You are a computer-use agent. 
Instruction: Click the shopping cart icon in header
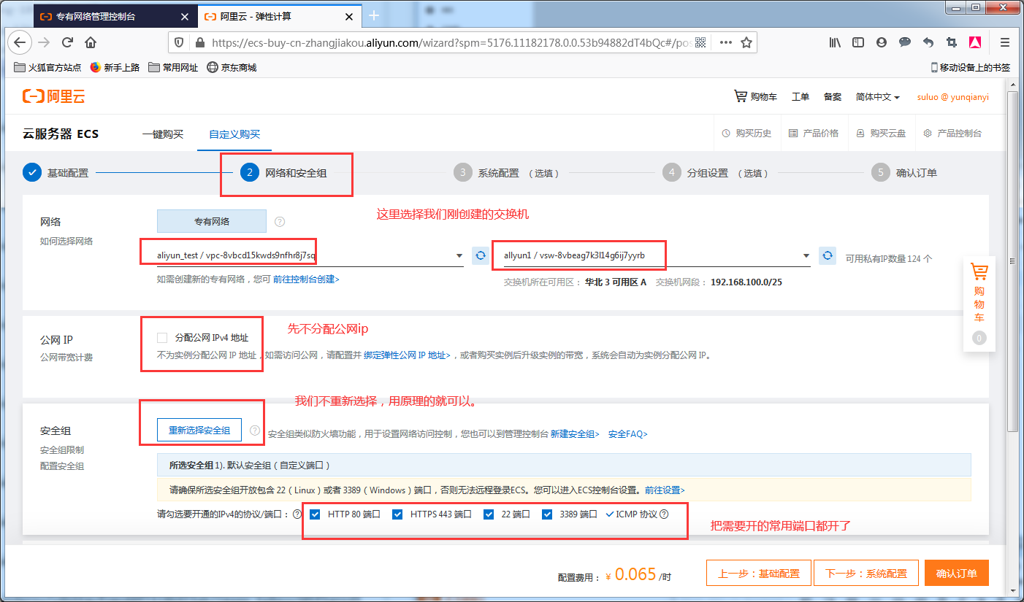pyautogui.click(x=741, y=96)
